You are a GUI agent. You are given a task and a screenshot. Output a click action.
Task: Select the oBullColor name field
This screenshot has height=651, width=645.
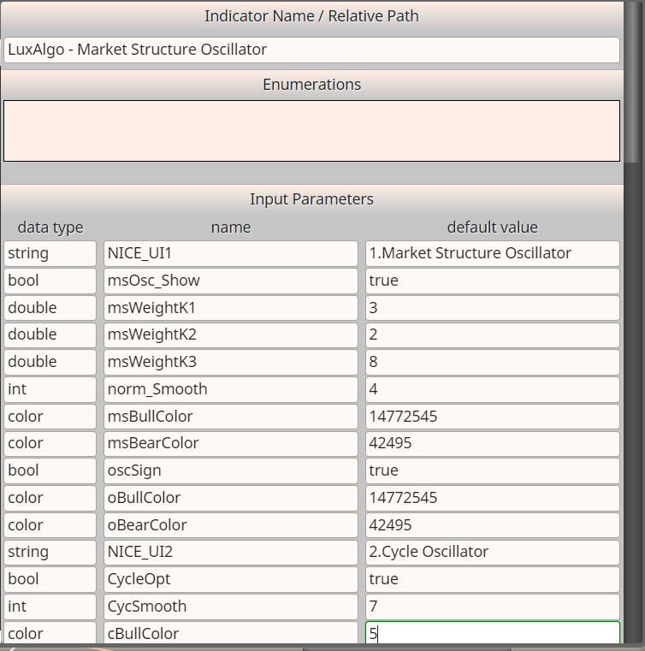click(231, 498)
